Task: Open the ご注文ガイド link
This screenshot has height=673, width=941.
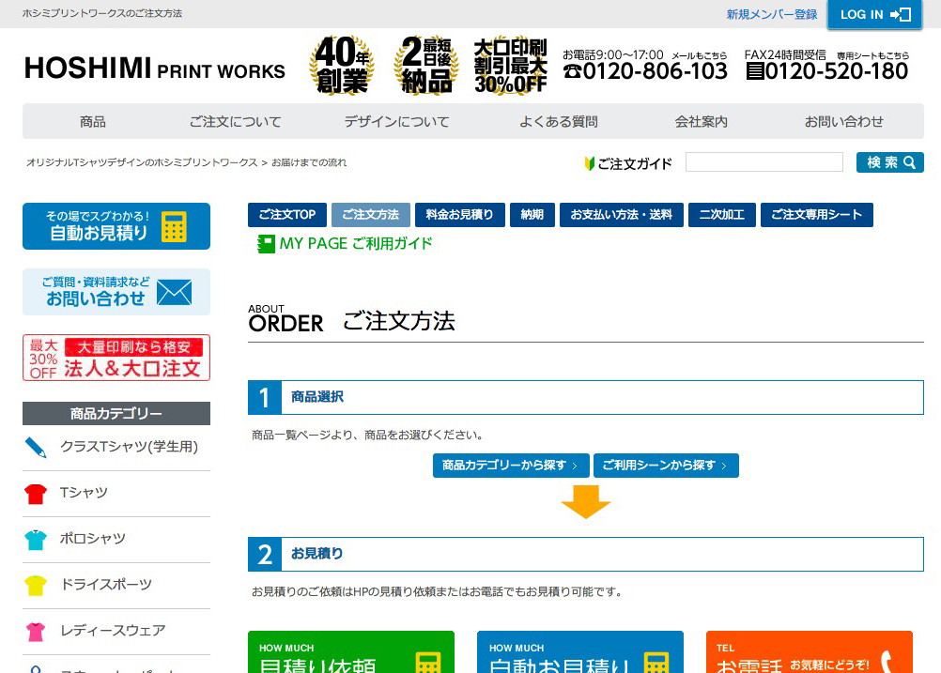Action: [628, 163]
